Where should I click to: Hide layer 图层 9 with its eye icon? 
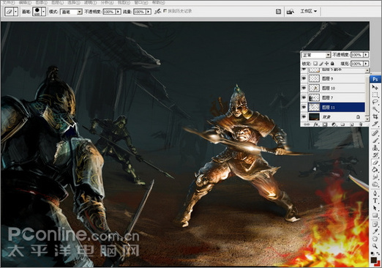tap(304, 78)
